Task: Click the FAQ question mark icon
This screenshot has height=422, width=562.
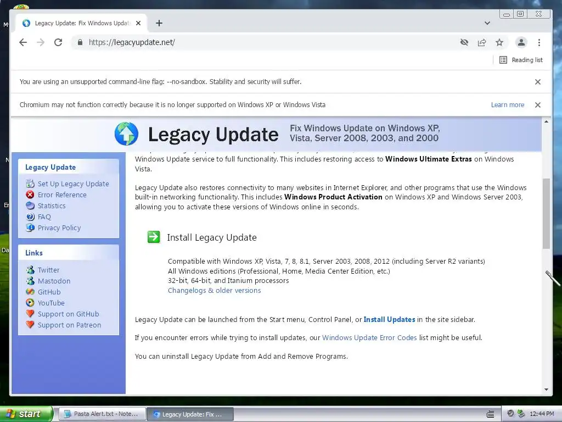Action: [30, 216]
